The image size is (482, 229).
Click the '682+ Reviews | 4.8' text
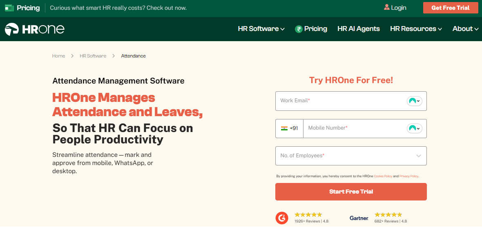pyautogui.click(x=391, y=221)
